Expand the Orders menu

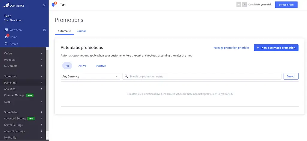pos(23,53)
